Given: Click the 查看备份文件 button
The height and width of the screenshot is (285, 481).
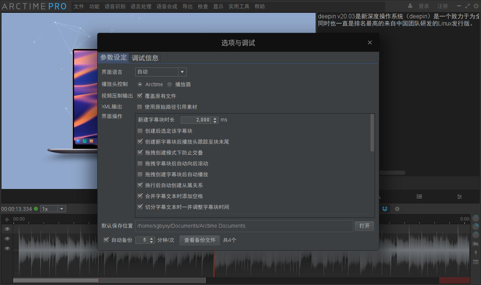Looking at the screenshot, I should [x=200, y=240].
